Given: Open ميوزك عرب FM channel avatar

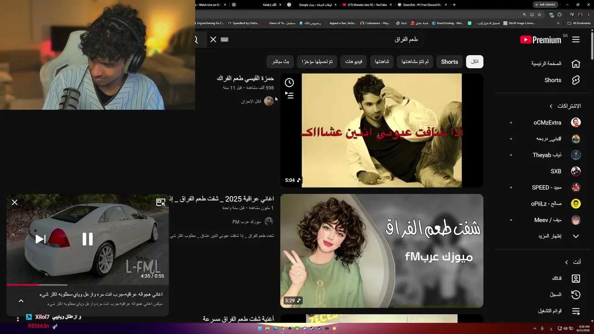Looking at the screenshot, I should 269,222.
